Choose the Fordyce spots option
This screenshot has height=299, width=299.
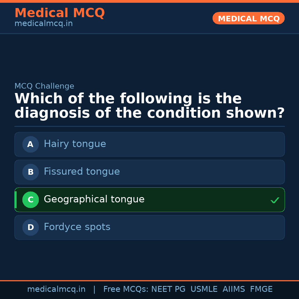tap(77, 227)
